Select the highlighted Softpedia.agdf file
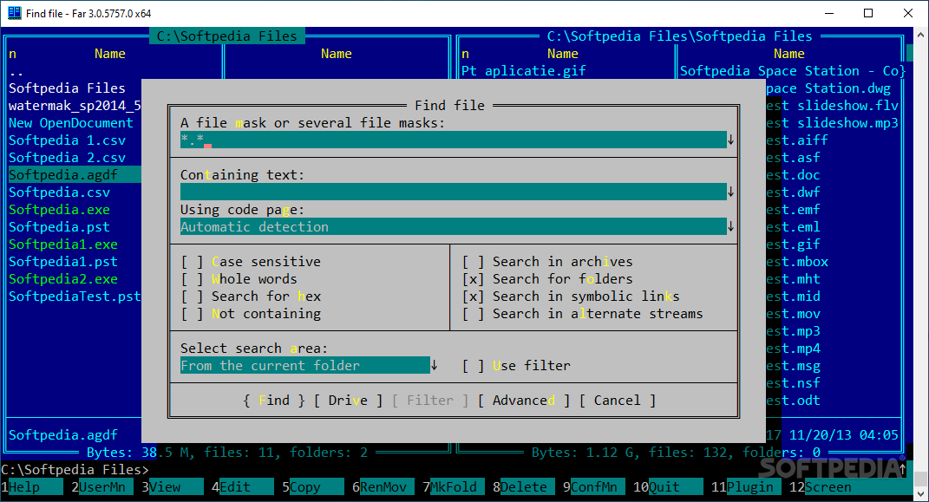929x502 pixels. coord(74,174)
